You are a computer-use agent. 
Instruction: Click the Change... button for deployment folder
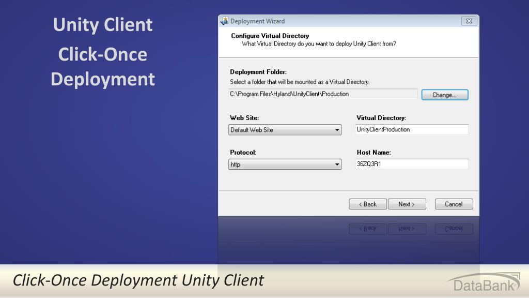tap(445, 95)
